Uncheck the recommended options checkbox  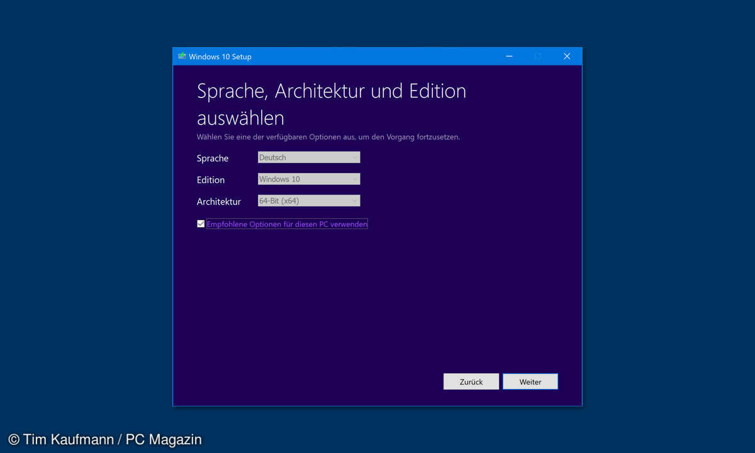pyautogui.click(x=201, y=223)
